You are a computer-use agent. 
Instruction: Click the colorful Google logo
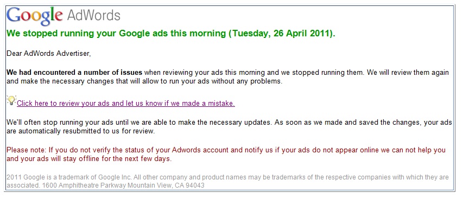click(35, 16)
